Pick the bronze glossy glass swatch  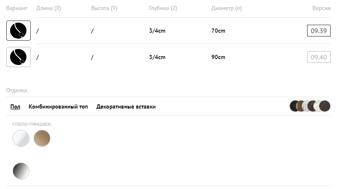(42, 138)
